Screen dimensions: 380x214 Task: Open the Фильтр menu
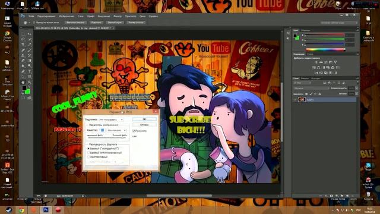tap(118, 16)
